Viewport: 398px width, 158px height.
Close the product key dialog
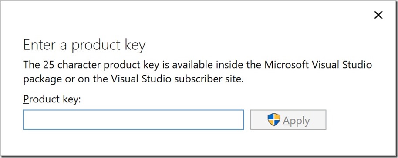point(378,16)
